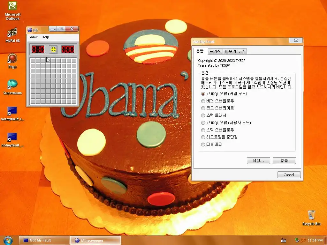Select the MyPal 68 desktop shortcut
This screenshot has width=327, height=245.
[12, 35]
